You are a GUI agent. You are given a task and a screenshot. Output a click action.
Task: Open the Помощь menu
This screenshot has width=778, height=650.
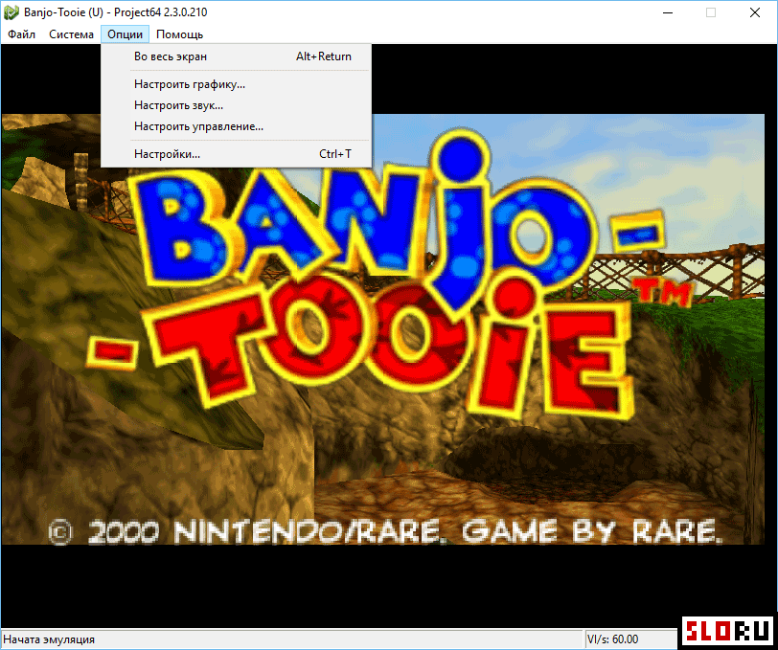point(179,34)
